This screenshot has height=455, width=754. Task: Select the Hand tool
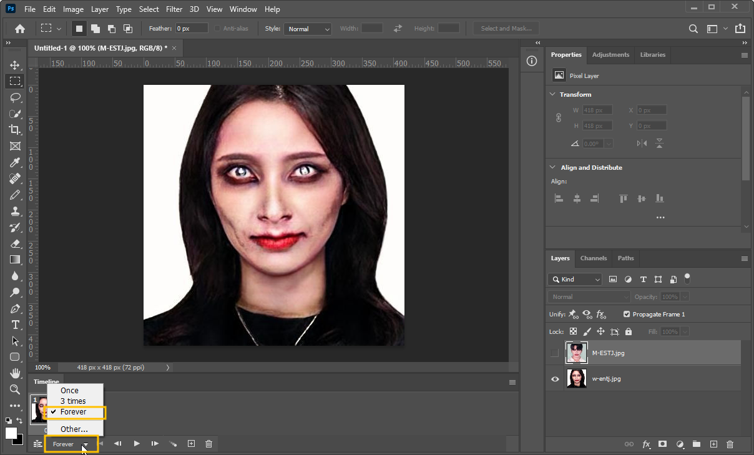tap(15, 373)
